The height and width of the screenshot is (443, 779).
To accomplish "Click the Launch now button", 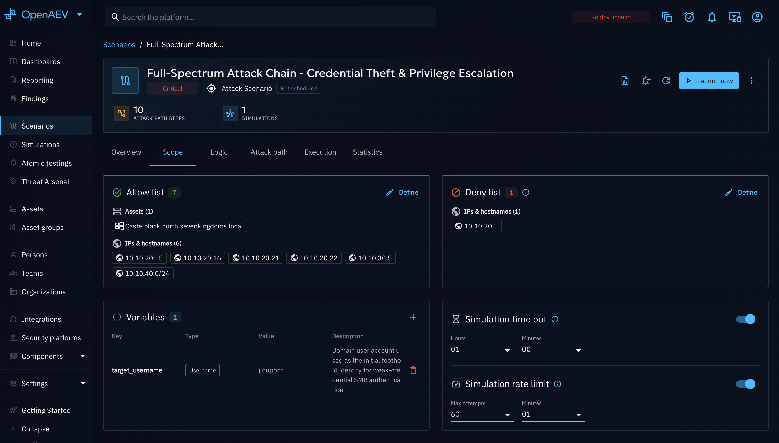I will pyautogui.click(x=709, y=81).
